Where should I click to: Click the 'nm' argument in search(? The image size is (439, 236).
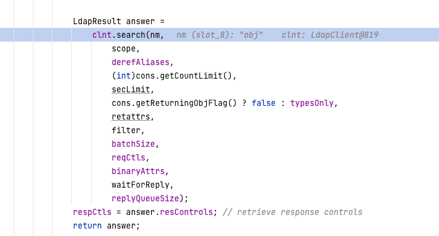pyautogui.click(x=155, y=35)
